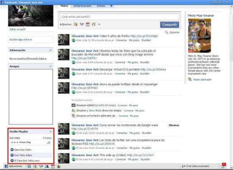Click Comentar on the 'se ha hecho admirador' activity
The width and height of the screenshot is (233, 170).
[x=123, y=116]
